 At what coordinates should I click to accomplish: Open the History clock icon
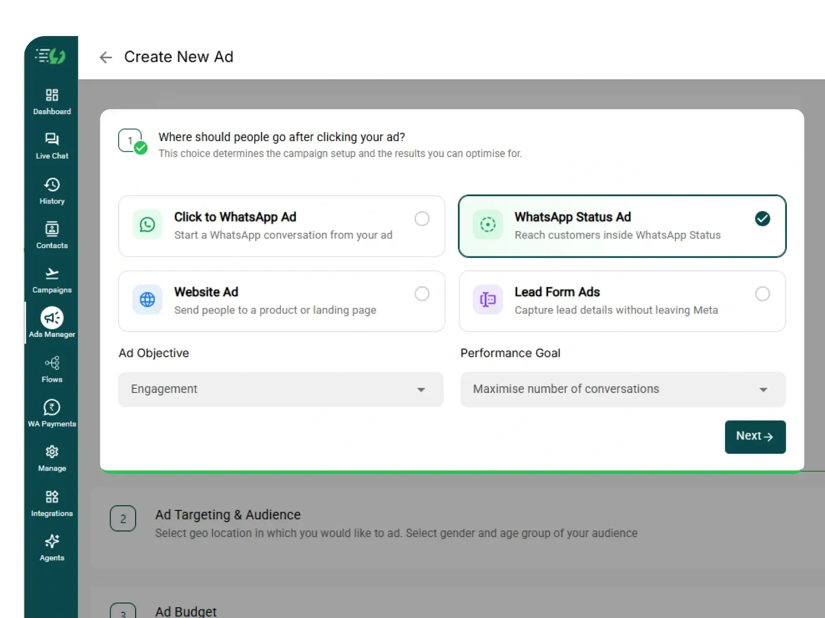coord(52,184)
